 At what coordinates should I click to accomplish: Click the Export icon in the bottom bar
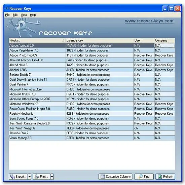[12, 177]
